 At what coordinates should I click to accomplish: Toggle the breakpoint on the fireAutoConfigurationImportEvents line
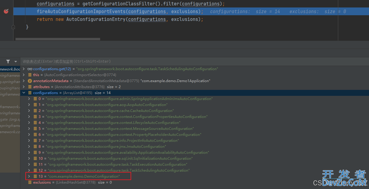(x=6, y=11)
